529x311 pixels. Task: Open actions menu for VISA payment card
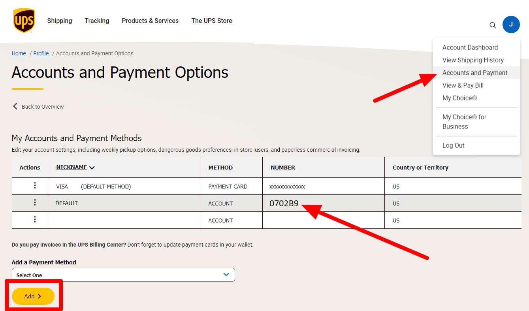35,186
